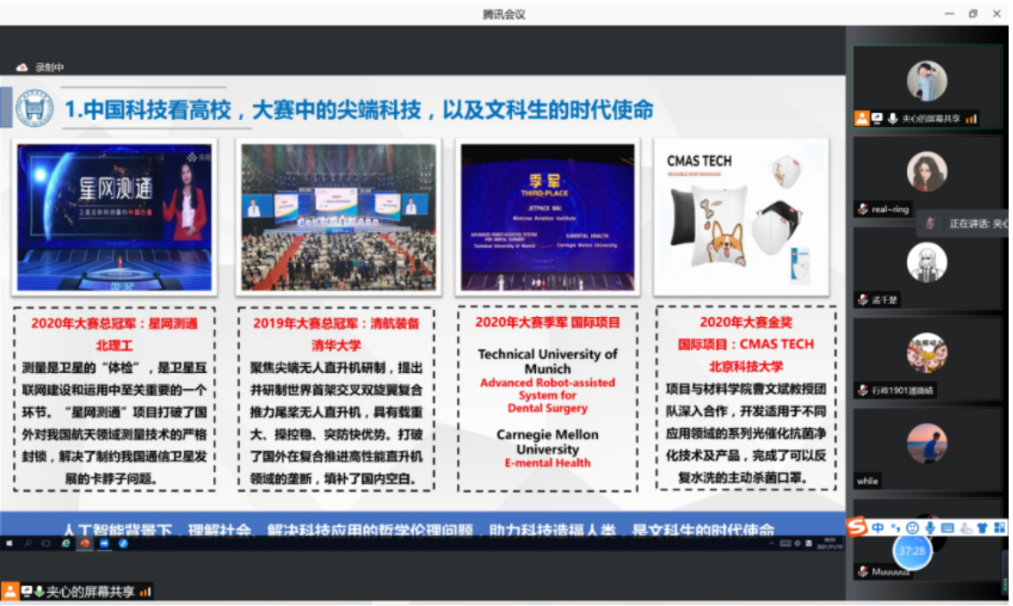Click the blue 37:28 timer bubble
Viewport: 1013px width, 606px height.
911,552
